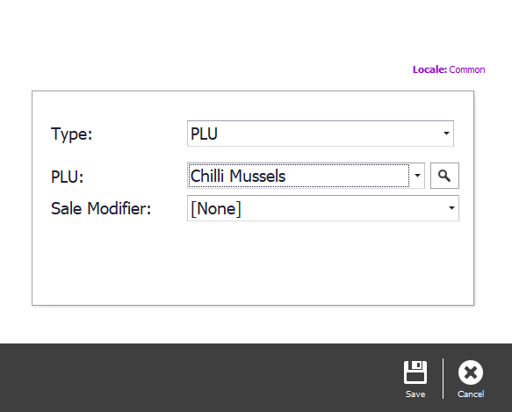
Task: Expand the PLU combo box arrow
Action: [417, 176]
